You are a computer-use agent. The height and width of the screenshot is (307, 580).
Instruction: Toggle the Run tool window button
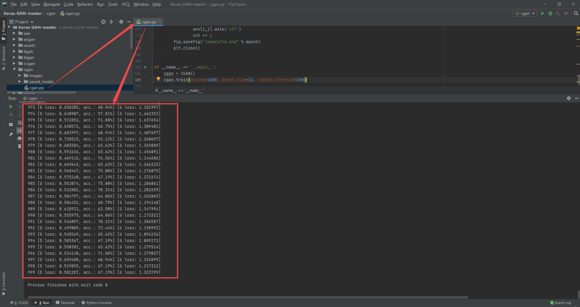pos(42,303)
